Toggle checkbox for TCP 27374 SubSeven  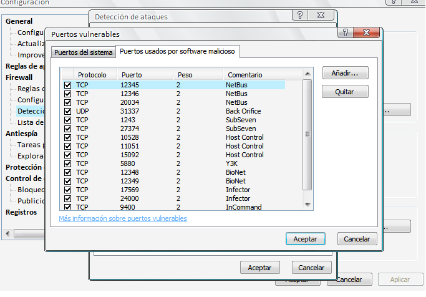coord(67,129)
